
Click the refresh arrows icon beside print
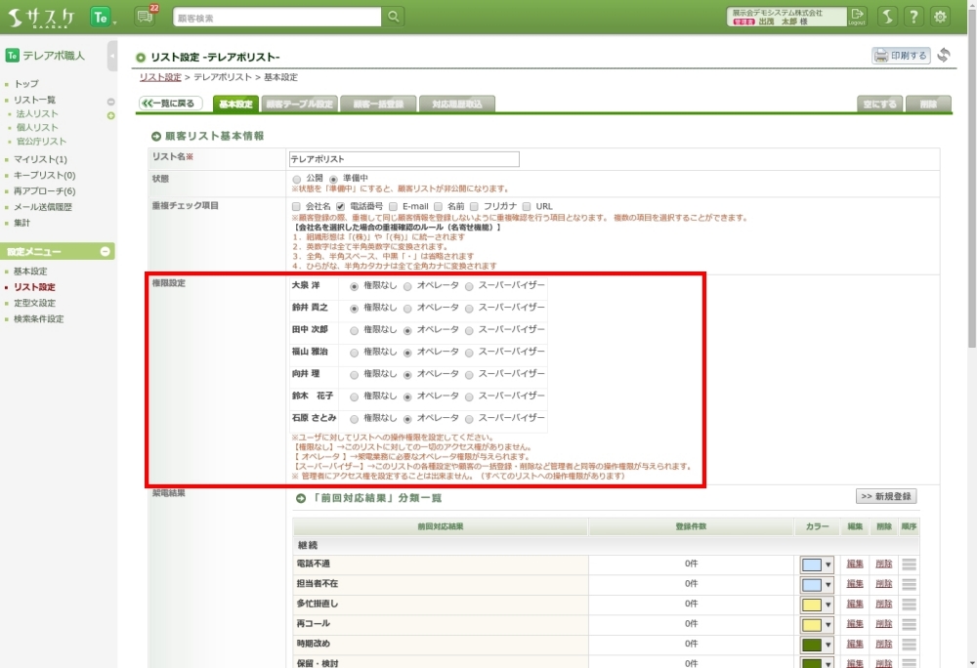point(944,56)
